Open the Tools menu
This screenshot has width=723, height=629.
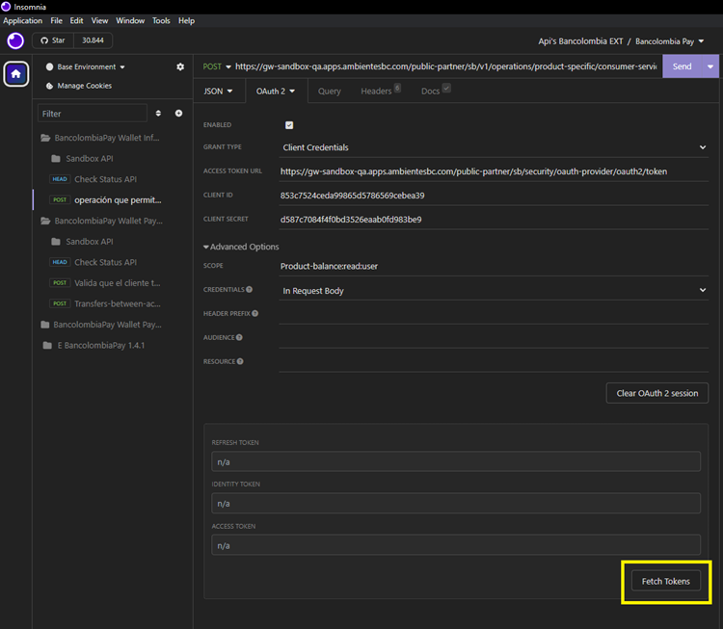coord(161,21)
